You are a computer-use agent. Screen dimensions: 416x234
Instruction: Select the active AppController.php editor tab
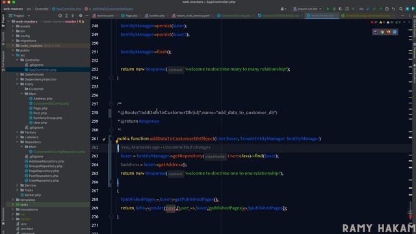pos(322,16)
